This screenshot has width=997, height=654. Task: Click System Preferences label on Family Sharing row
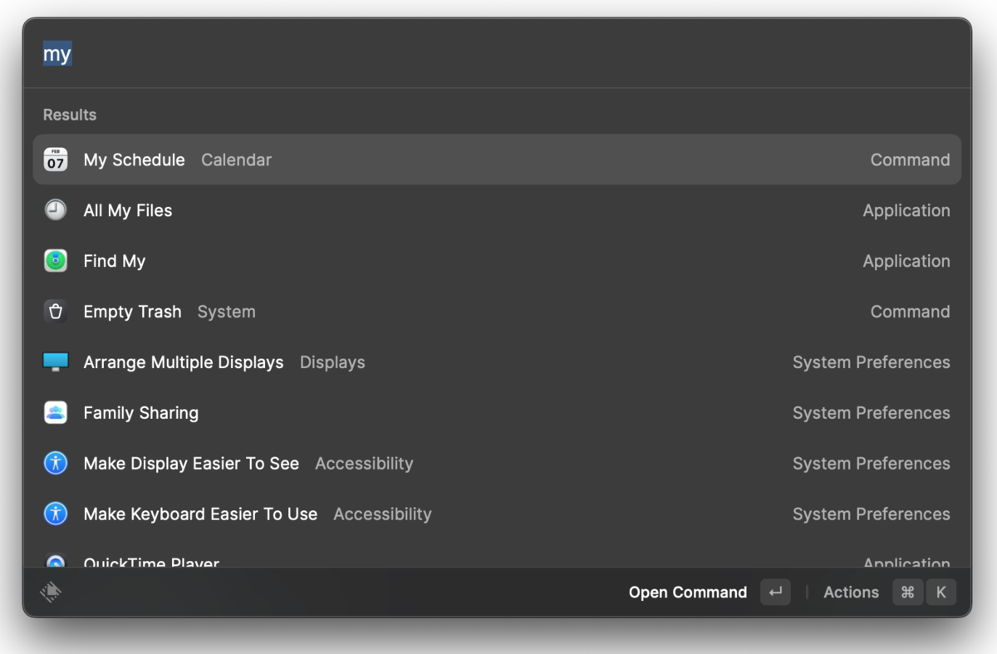click(872, 413)
